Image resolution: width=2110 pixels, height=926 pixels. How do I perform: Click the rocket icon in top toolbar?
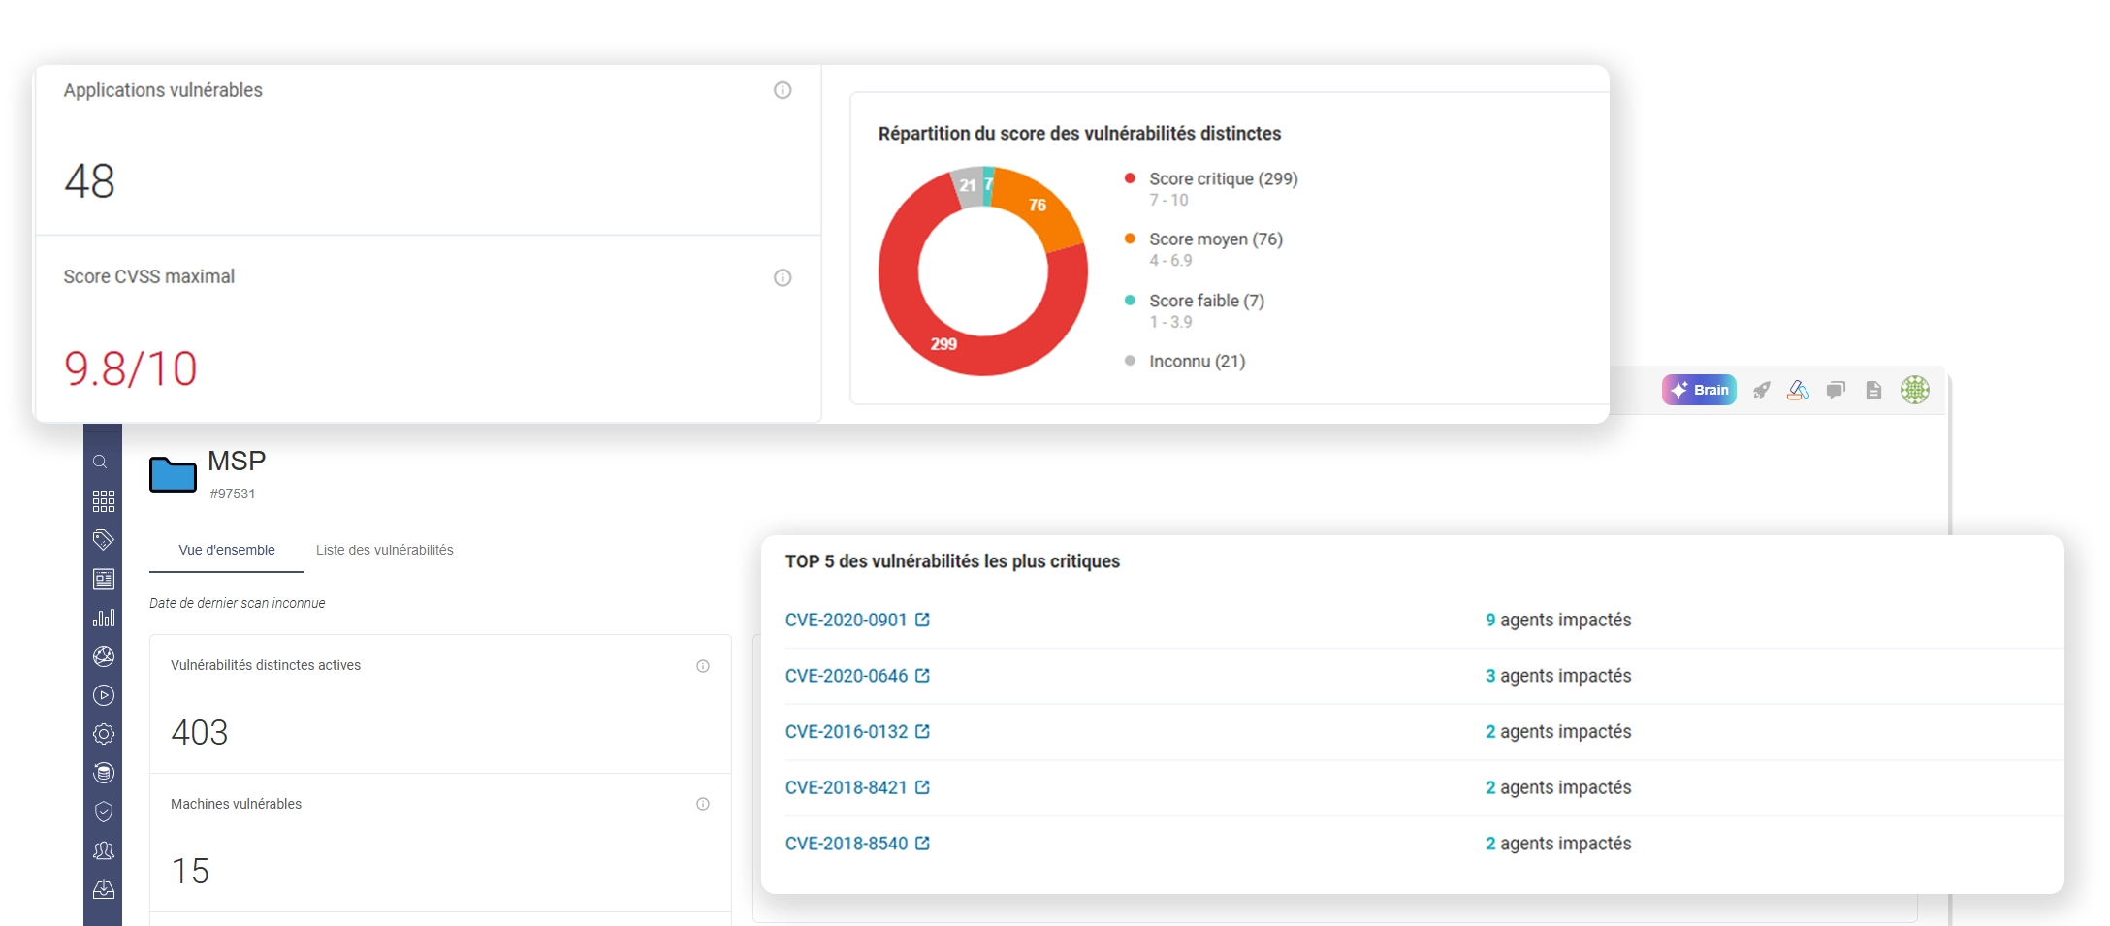click(x=1762, y=390)
